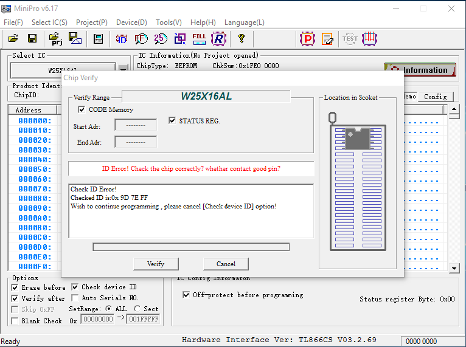Toggle STATUS REG. checkbox

[172, 120]
